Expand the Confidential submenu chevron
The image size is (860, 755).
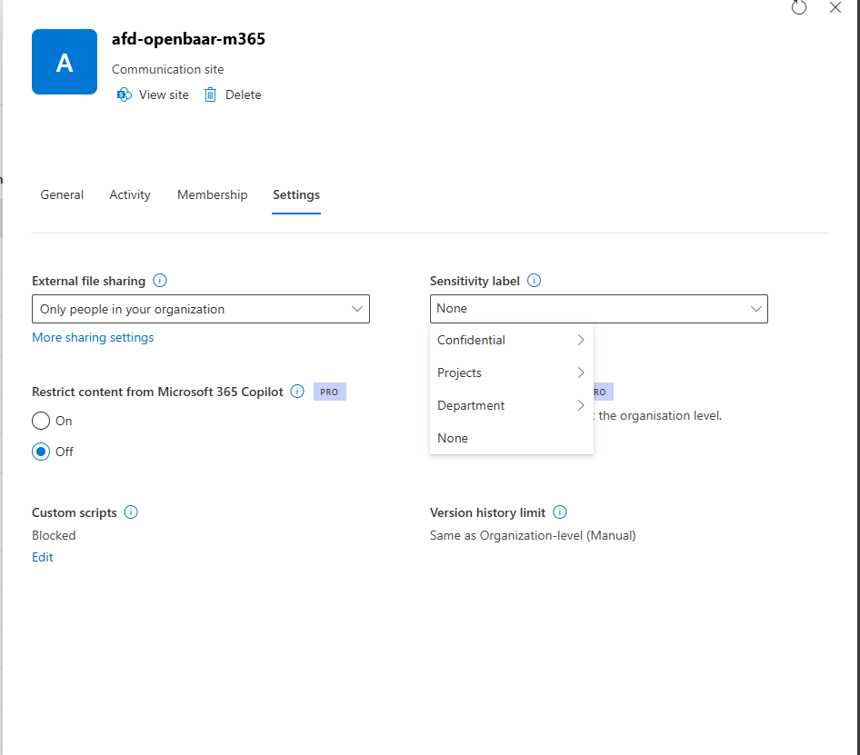pos(581,340)
